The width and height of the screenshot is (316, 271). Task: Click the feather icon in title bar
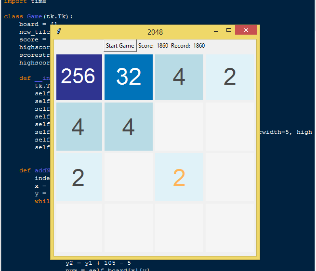59,32
